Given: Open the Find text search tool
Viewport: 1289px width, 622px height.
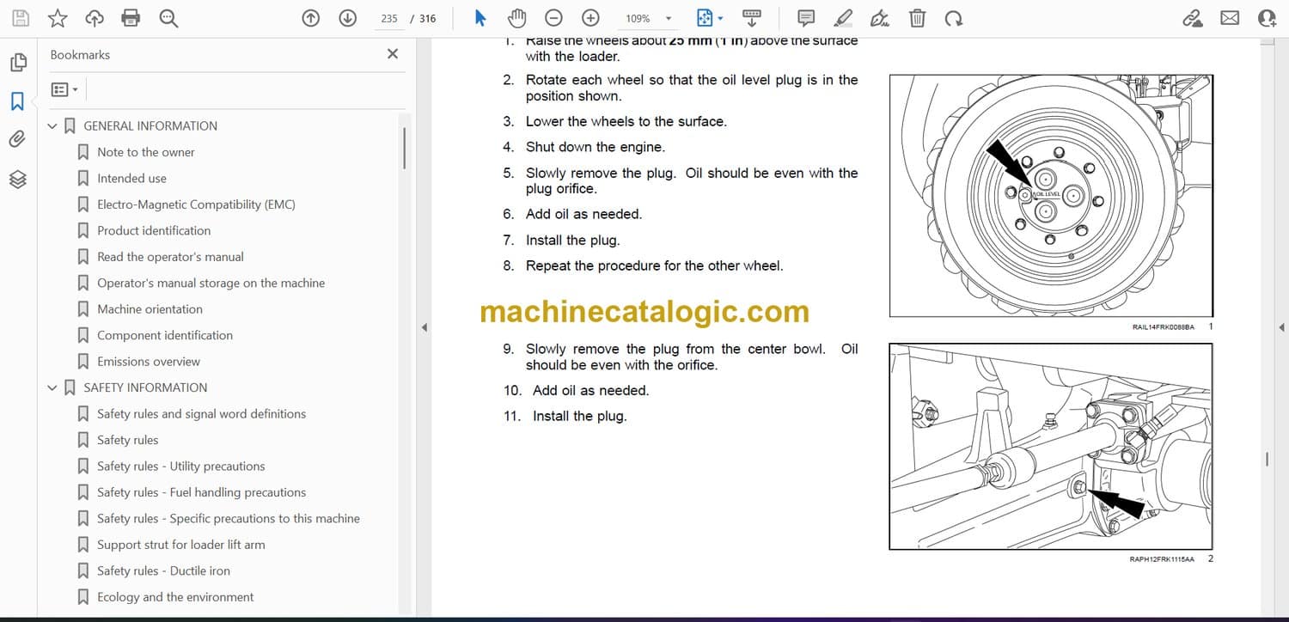Looking at the screenshot, I should click(x=168, y=18).
